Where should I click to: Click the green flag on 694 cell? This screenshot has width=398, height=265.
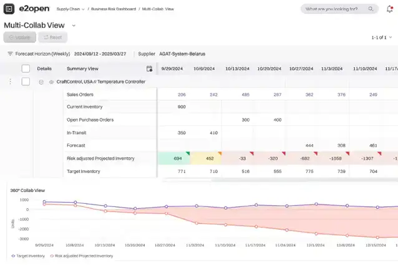tap(188, 153)
